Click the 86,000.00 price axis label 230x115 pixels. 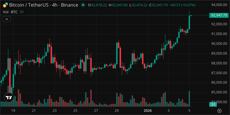point(219,83)
